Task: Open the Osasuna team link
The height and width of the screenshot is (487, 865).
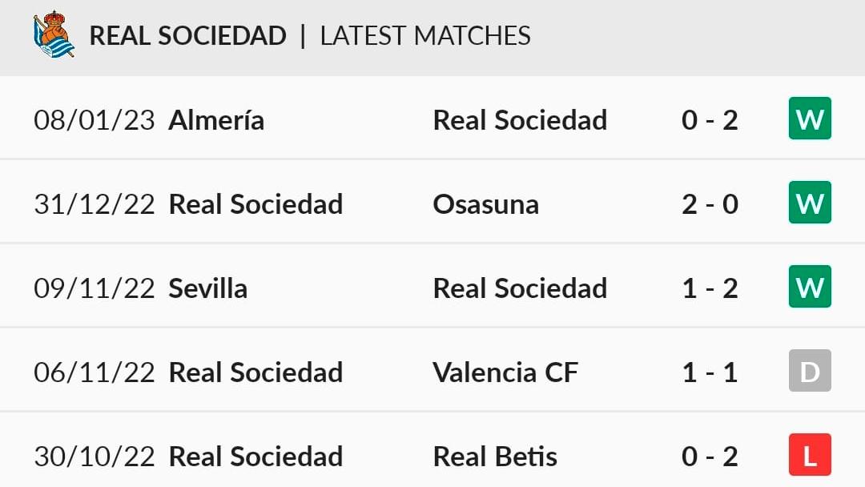Action: pyautogui.click(x=485, y=204)
